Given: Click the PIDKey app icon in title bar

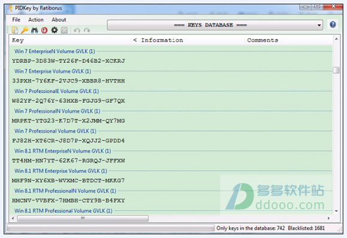Looking at the screenshot, I should (10, 8).
